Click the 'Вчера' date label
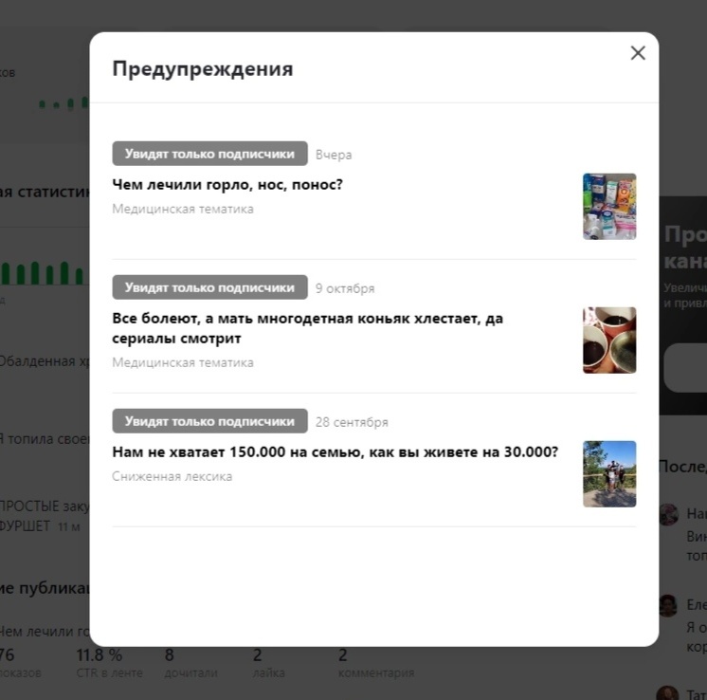 click(334, 155)
